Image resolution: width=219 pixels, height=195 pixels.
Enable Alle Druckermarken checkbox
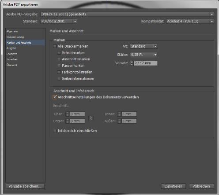(x=55, y=46)
